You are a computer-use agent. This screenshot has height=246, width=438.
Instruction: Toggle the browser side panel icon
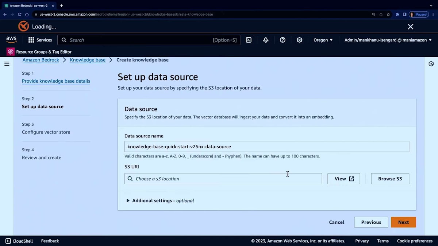404,14
